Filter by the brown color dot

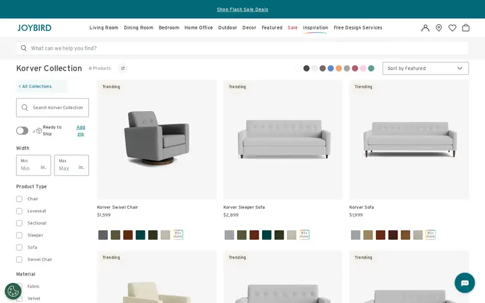pyautogui.click(x=323, y=68)
